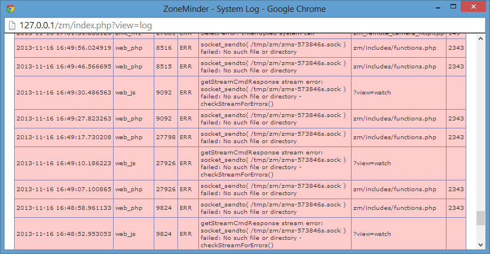Screen dimensions: 490x254
Task: Click web_php component in the 16:49:56 row
Action: (x=129, y=48)
